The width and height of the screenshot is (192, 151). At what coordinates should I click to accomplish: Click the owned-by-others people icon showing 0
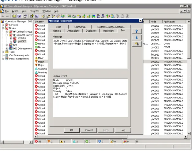coord(125,141)
